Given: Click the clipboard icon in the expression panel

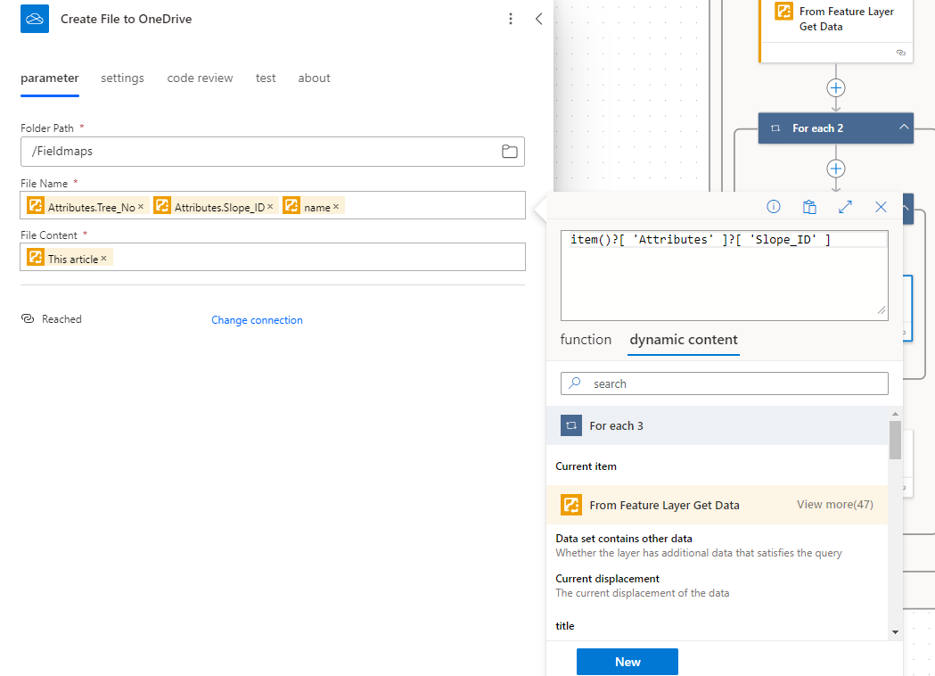Looking at the screenshot, I should pos(809,206).
